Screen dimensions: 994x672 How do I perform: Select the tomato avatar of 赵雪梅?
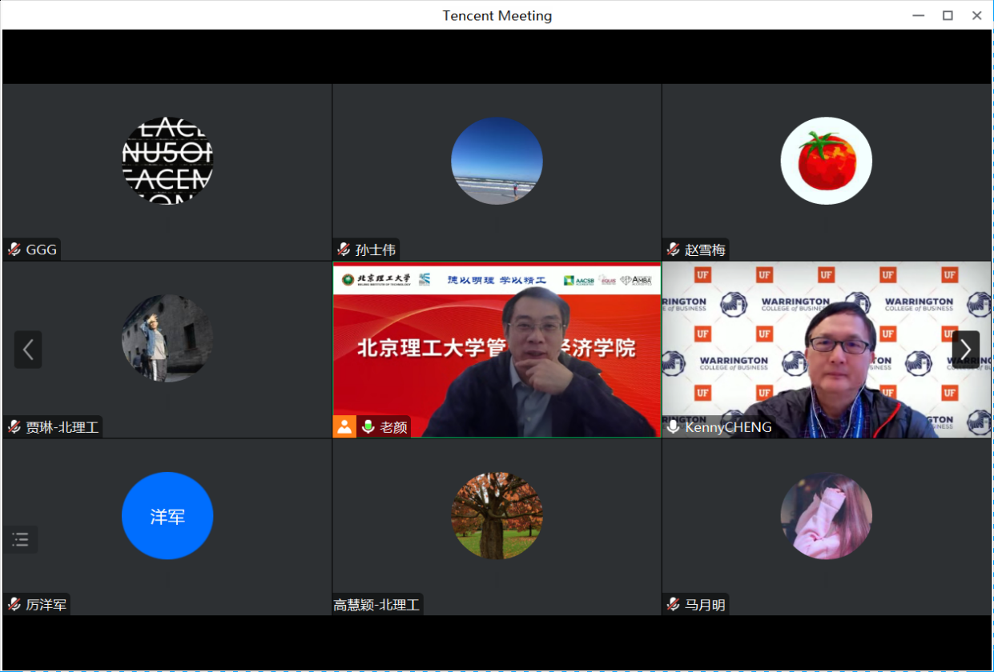click(826, 161)
